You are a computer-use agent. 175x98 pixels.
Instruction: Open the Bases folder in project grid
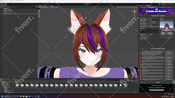click(52, 85)
